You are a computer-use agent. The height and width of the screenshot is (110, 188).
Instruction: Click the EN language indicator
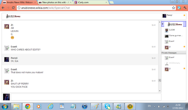click(149, 106)
